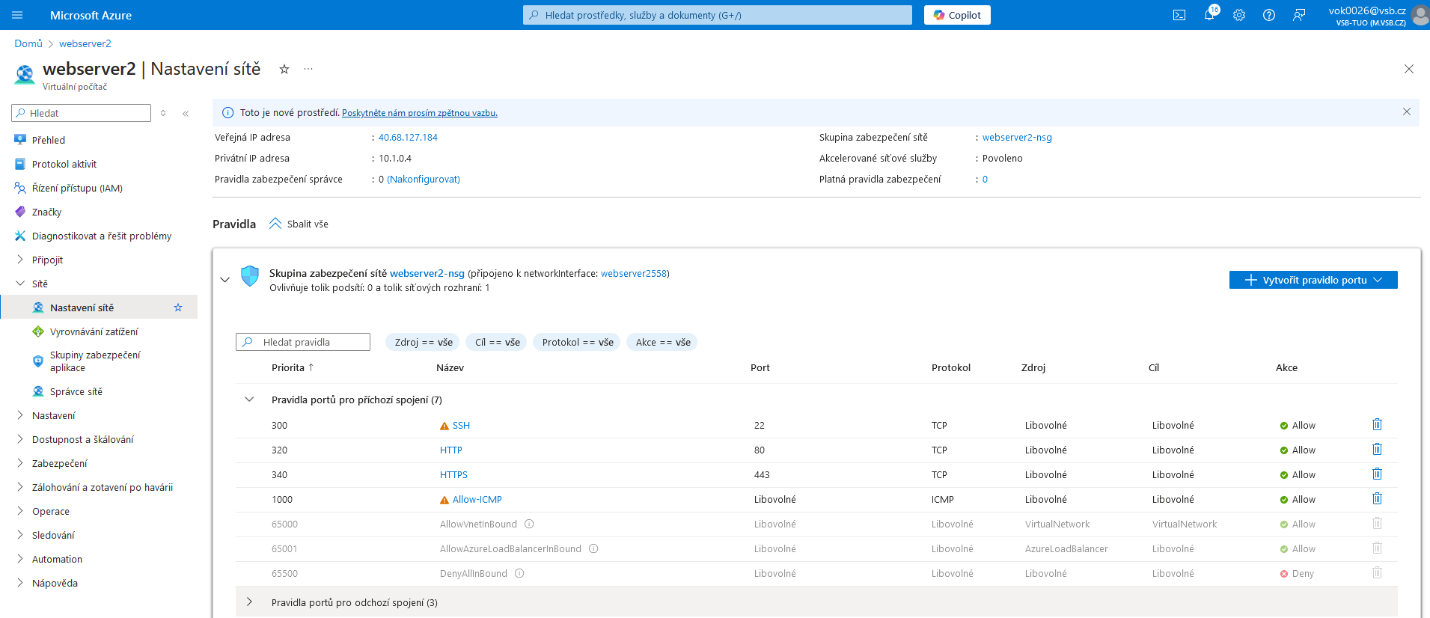Go to Domů breadcrumb
The image size is (1430, 618).
click(28, 43)
